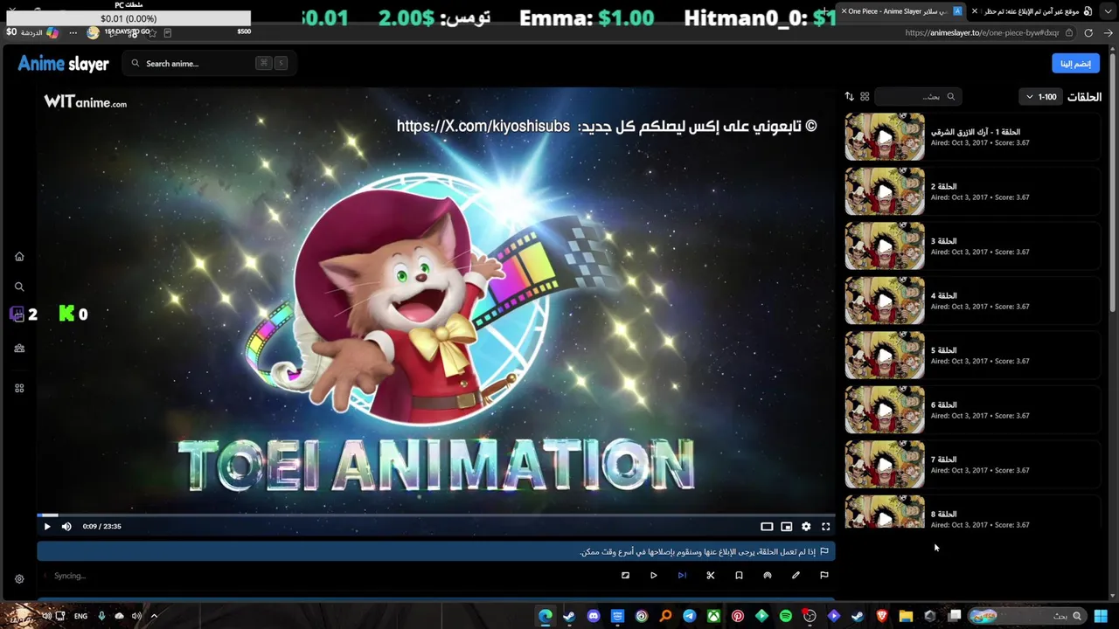Toggle the skip-to-next icon below the video

tap(682, 575)
